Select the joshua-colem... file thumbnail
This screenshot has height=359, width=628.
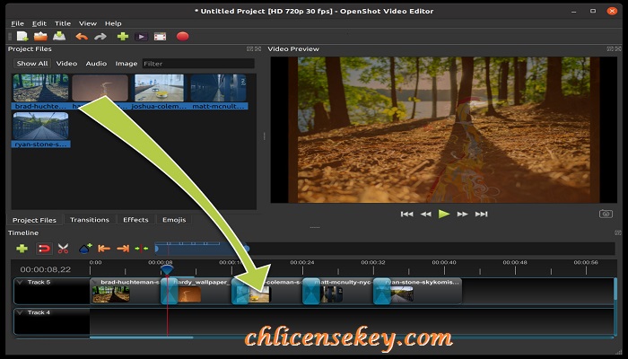159,88
